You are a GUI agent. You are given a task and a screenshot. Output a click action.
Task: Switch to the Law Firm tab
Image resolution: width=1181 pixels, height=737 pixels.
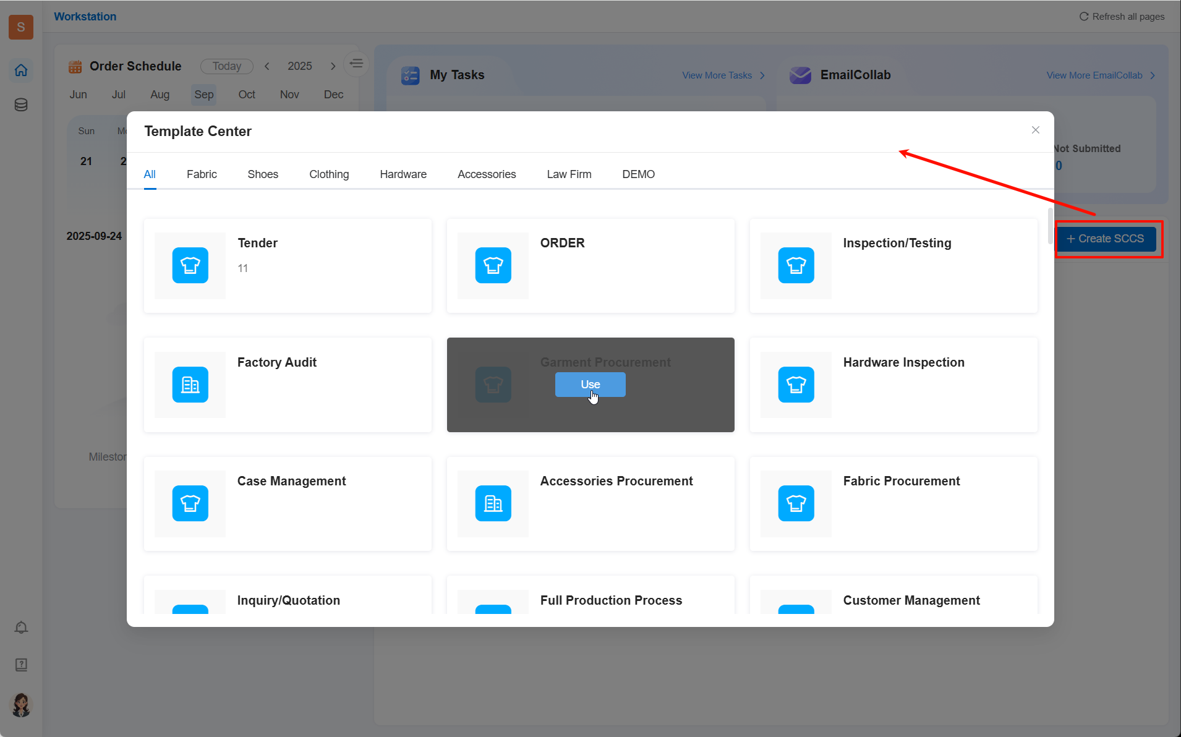coord(569,174)
